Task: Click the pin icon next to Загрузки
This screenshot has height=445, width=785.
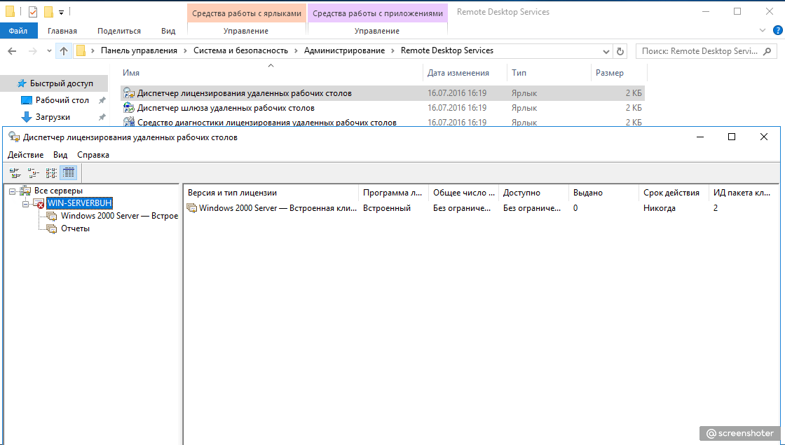Action: click(x=102, y=117)
